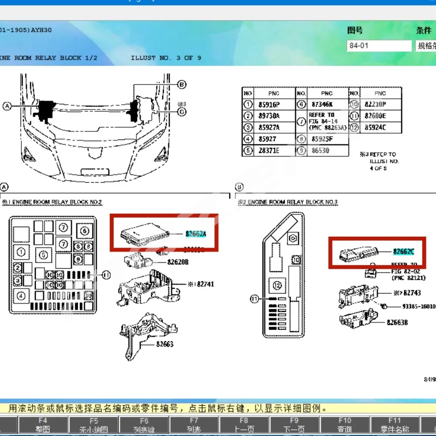Click callout 4 in relay block No.2 diagram
The image size is (436, 436).
pos(21,296)
